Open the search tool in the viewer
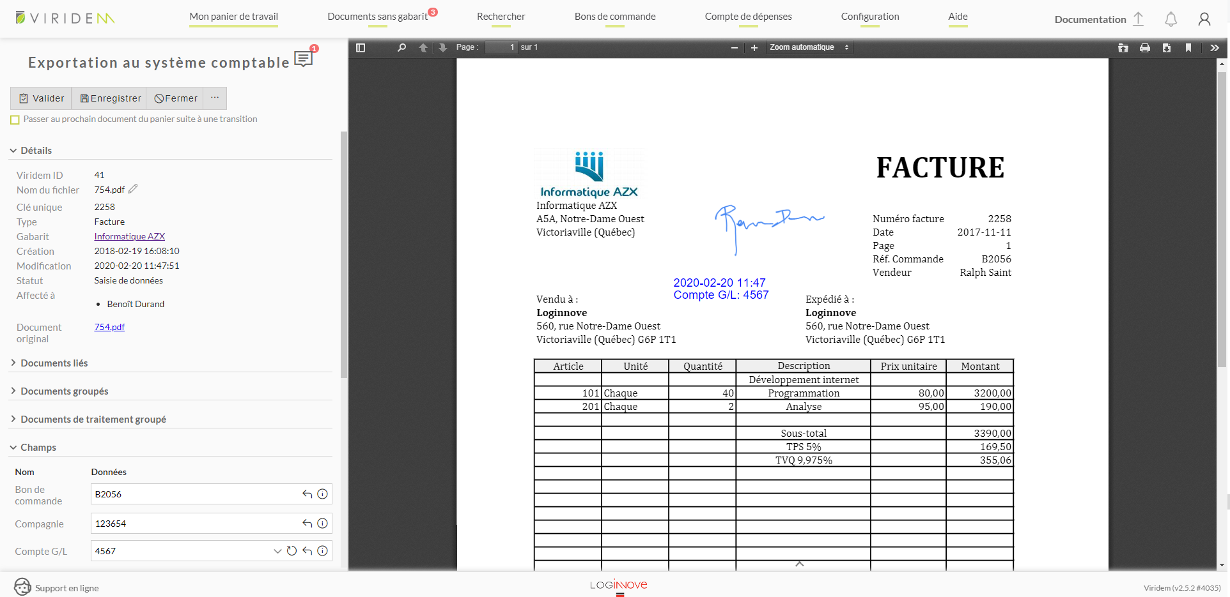This screenshot has height=597, width=1230. pyautogui.click(x=401, y=47)
